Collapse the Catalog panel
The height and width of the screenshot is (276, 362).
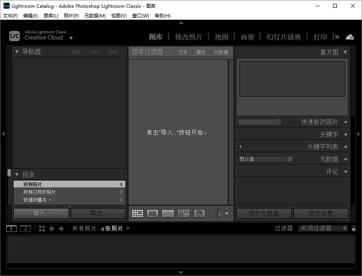17,174
